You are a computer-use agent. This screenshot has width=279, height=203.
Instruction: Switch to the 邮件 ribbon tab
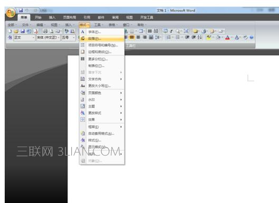point(101,17)
